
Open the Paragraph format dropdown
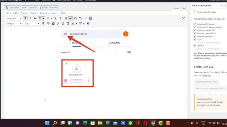pyautogui.click(x=14, y=18)
